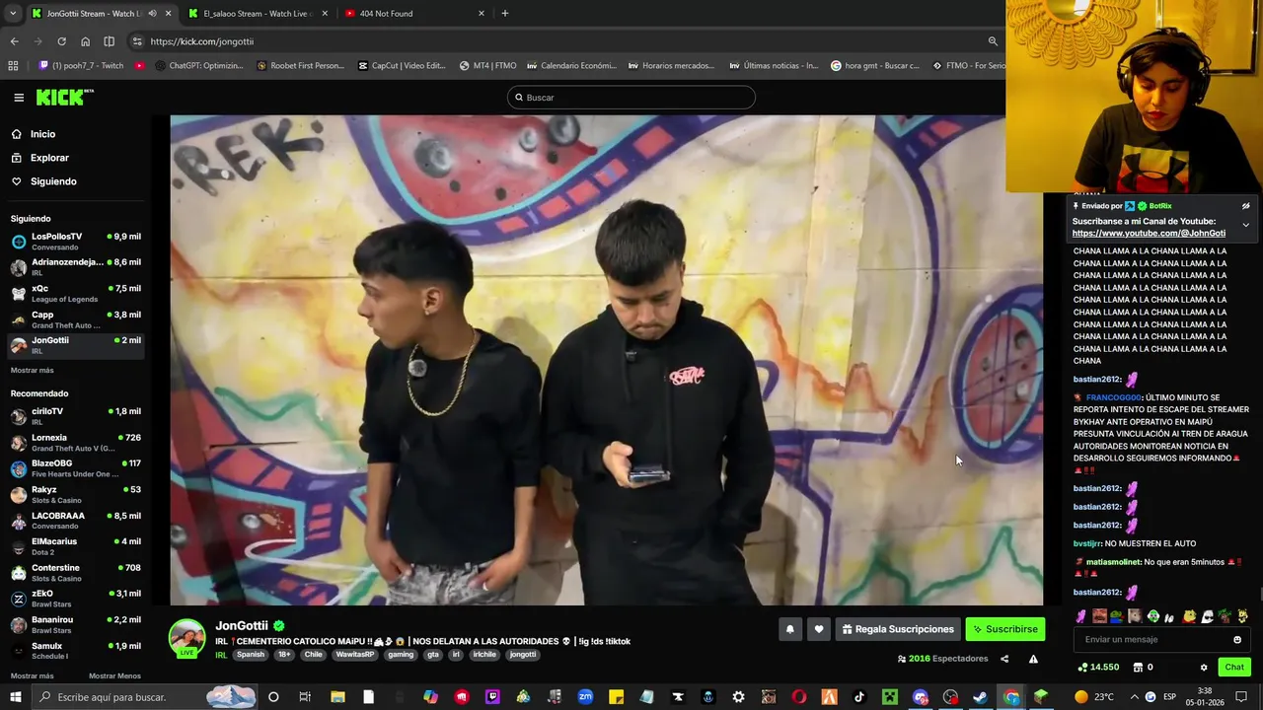Unpin BotRix pinned message
The image size is (1263, 710).
pyautogui.click(x=1245, y=206)
